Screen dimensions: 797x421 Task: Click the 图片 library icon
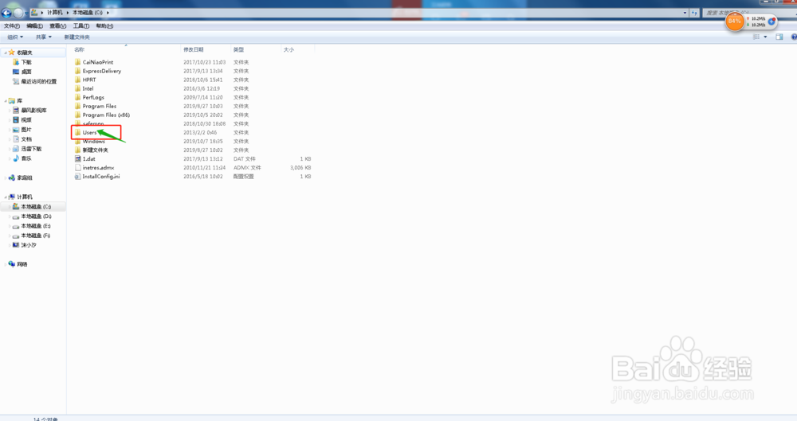pyautogui.click(x=16, y=130)
